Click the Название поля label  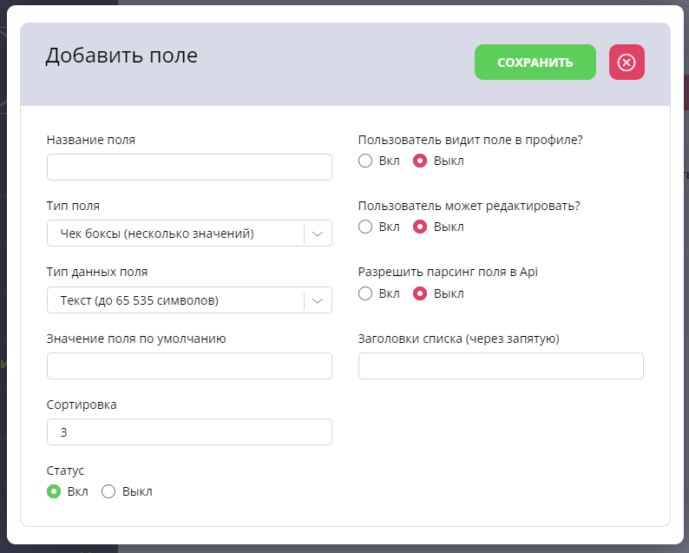91,140
